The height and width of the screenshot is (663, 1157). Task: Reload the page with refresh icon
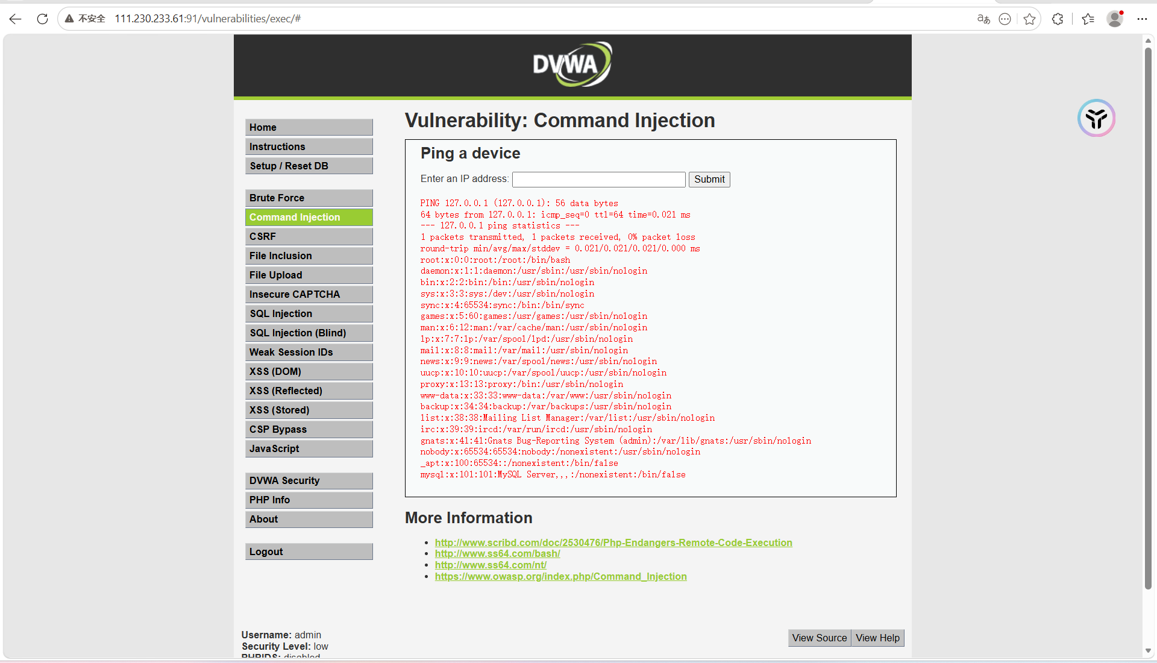coord(42,19)
